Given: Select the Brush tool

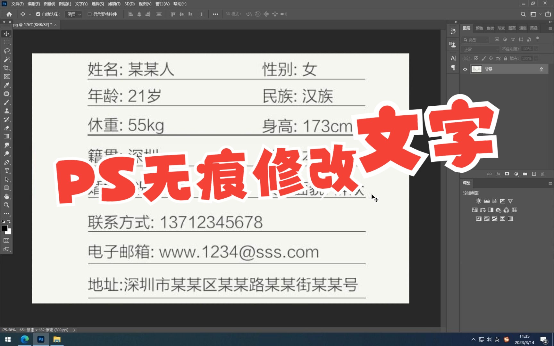Looking at the screenshot, I should pyautogui.click(x=6, y=103).
